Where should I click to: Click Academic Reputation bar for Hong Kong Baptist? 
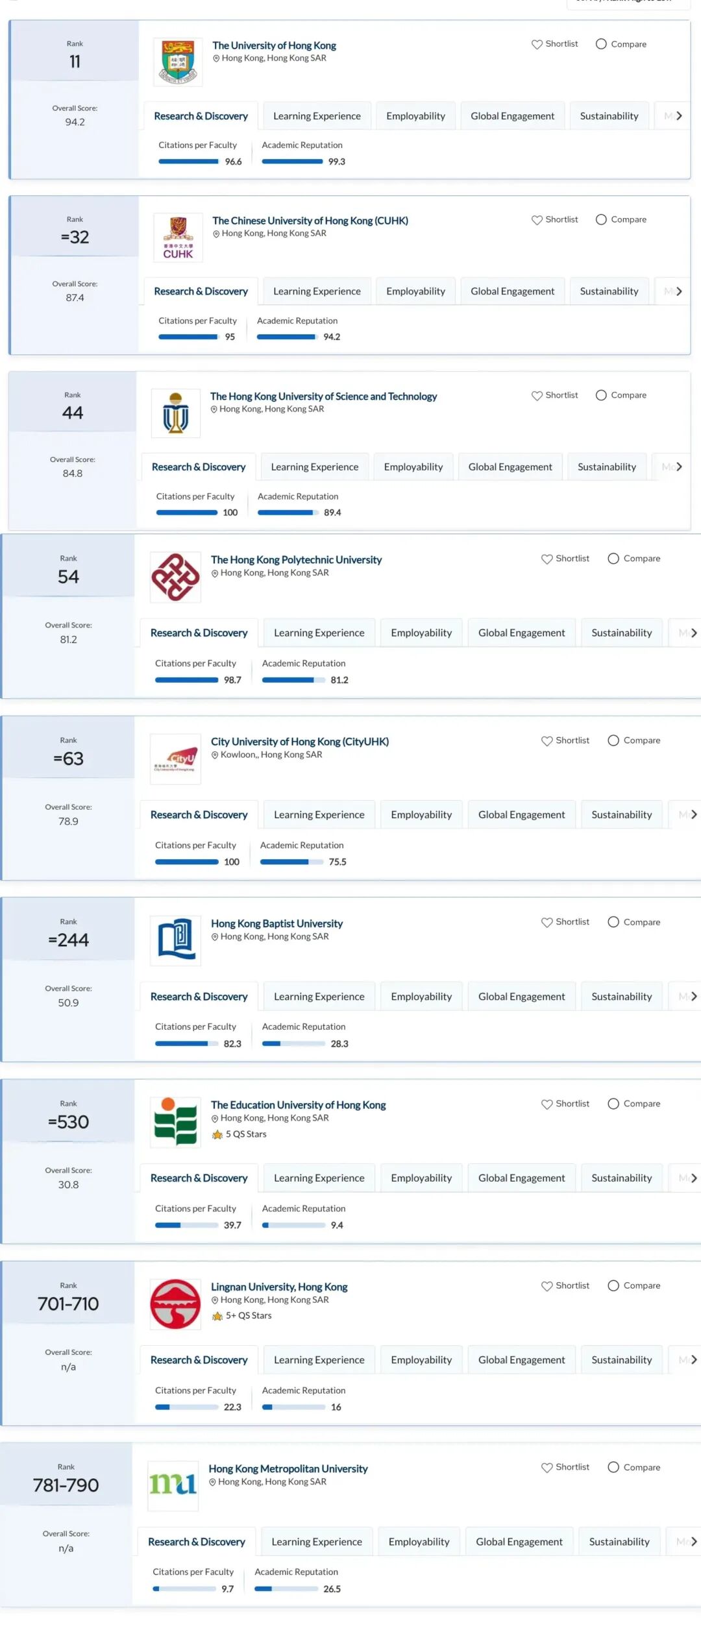click(293, 1043)
